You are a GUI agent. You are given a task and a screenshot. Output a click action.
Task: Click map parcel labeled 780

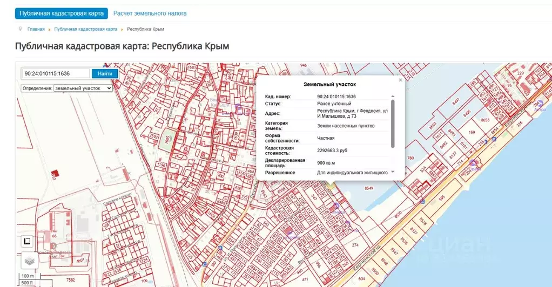click(x=410, y=158)
